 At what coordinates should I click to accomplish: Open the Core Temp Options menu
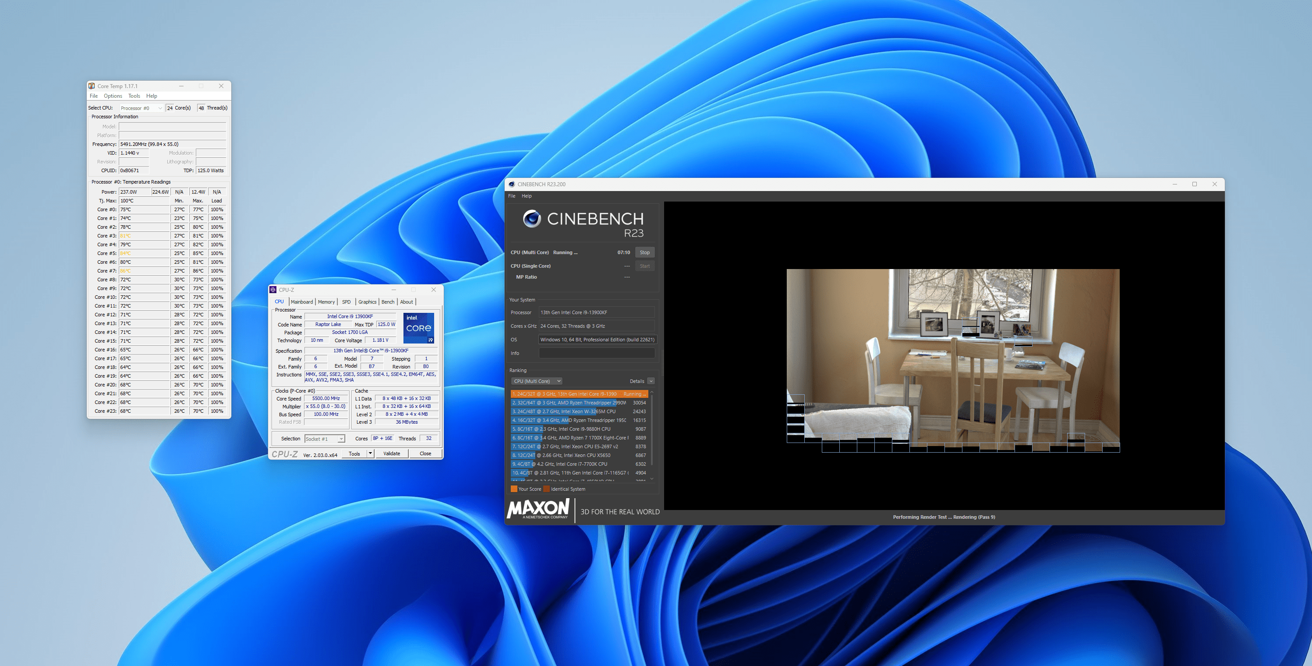coord(113,96)
